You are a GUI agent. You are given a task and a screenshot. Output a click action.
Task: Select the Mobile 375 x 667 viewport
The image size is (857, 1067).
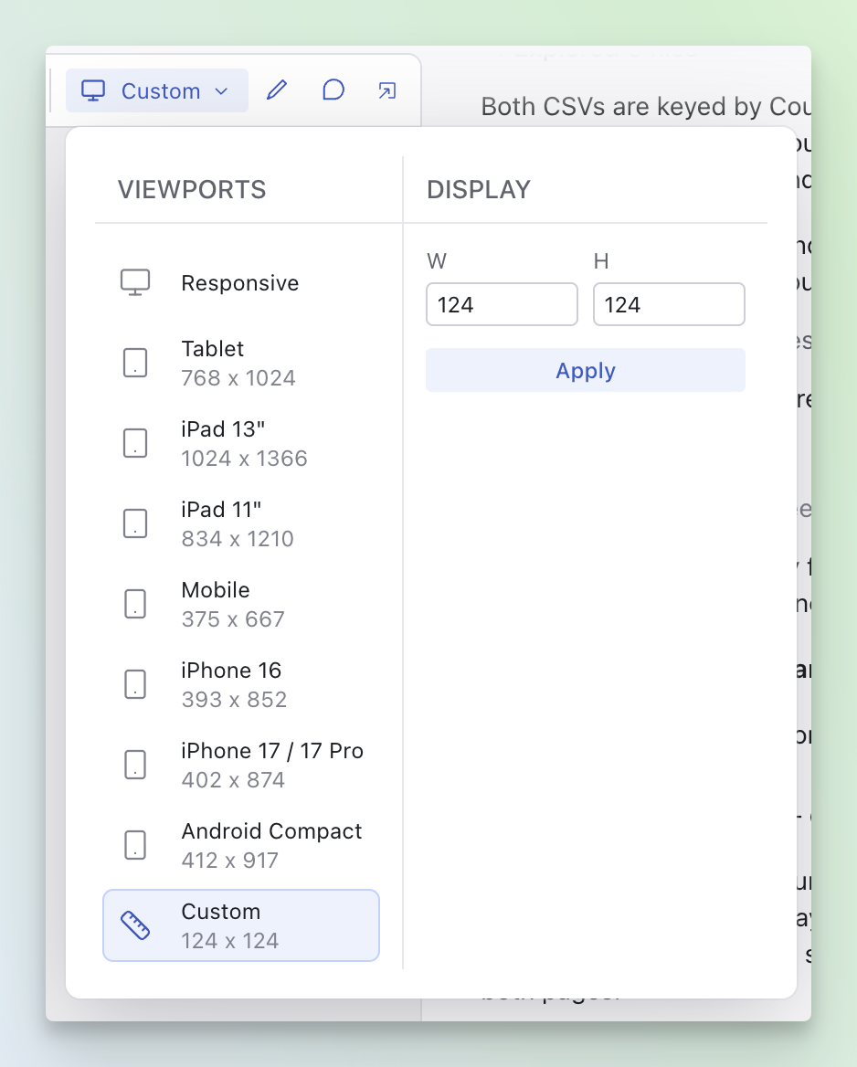241,604
